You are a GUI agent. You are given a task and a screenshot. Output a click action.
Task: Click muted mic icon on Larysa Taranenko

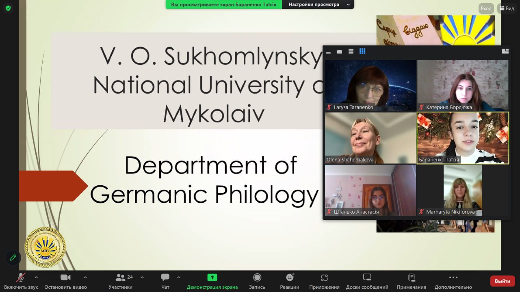point(329,107)
